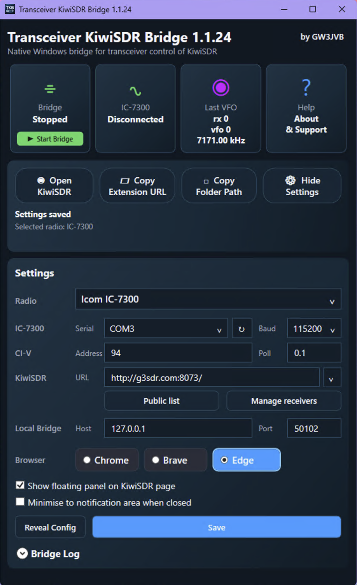Viewport: 357px width, 585px height.
Task: Click the green bridge status lines icon
Action: pyautogui.click(x=50, y=89)
